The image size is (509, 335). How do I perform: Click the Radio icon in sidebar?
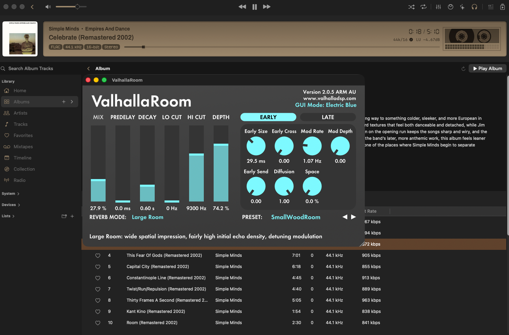point(7,180)
